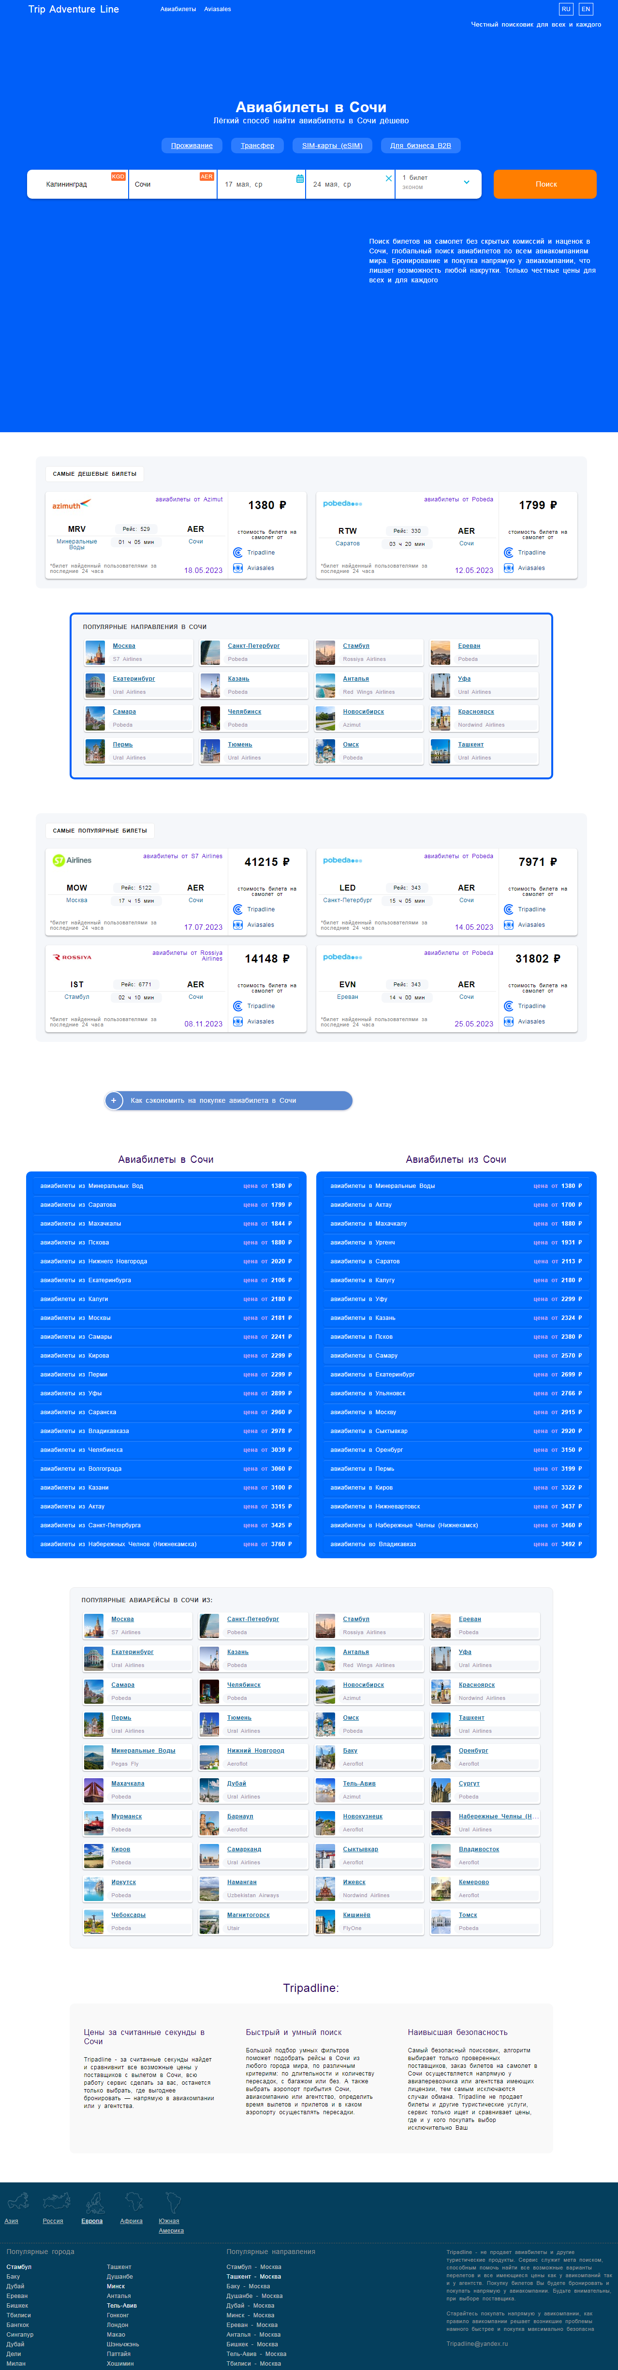Switch language to EN
The height and width of the screenshot is (2370, 618).
click(585, 9)
